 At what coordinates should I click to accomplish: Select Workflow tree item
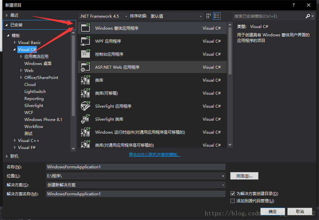pos(34,126)
